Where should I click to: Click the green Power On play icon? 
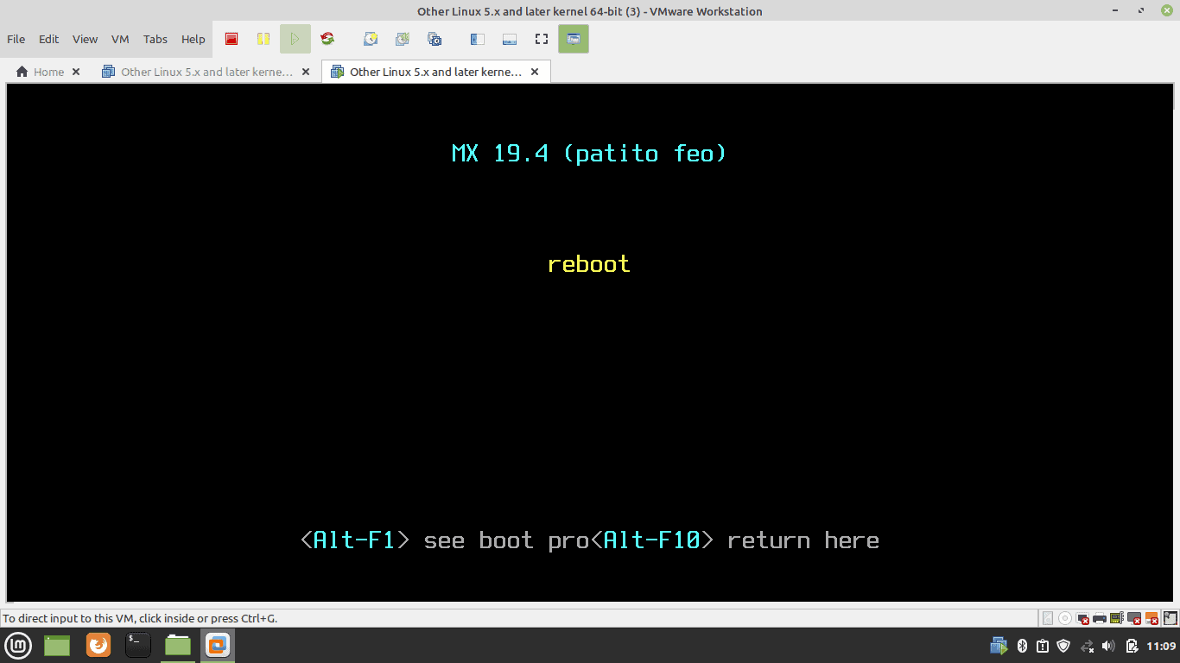[295, 39]
